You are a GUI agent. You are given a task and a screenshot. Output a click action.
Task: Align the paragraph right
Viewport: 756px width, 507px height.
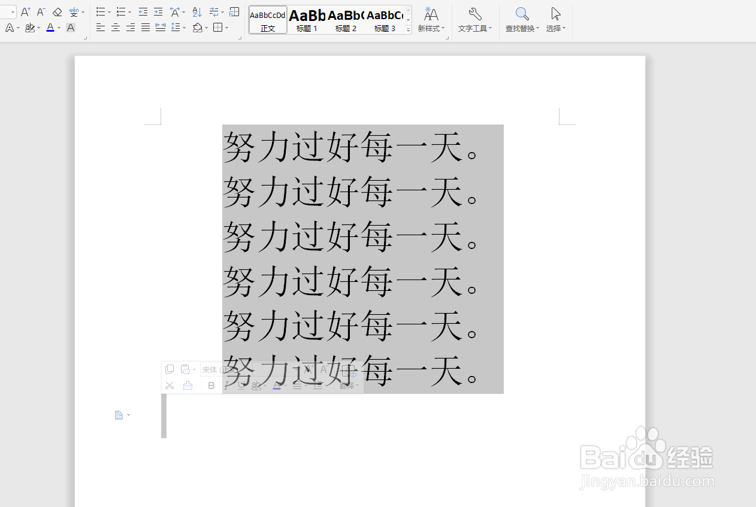[131, 28]
